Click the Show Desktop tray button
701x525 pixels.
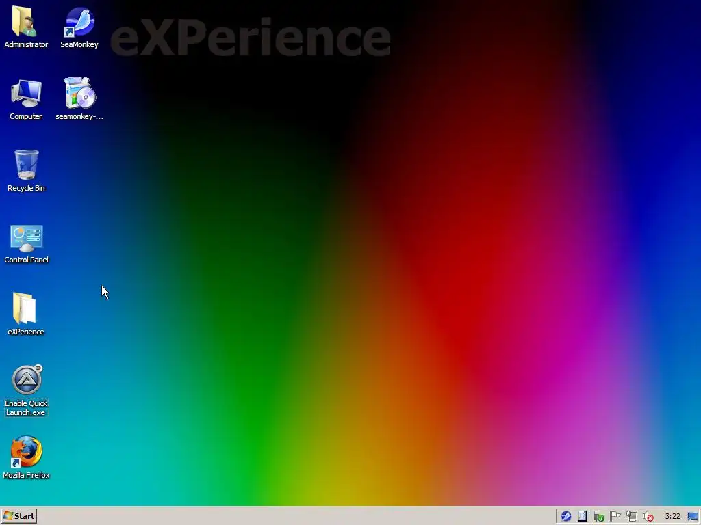click(693, 517)
